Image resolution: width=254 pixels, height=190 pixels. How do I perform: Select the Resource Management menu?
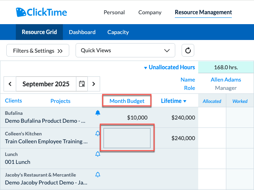tap(203, 12)
